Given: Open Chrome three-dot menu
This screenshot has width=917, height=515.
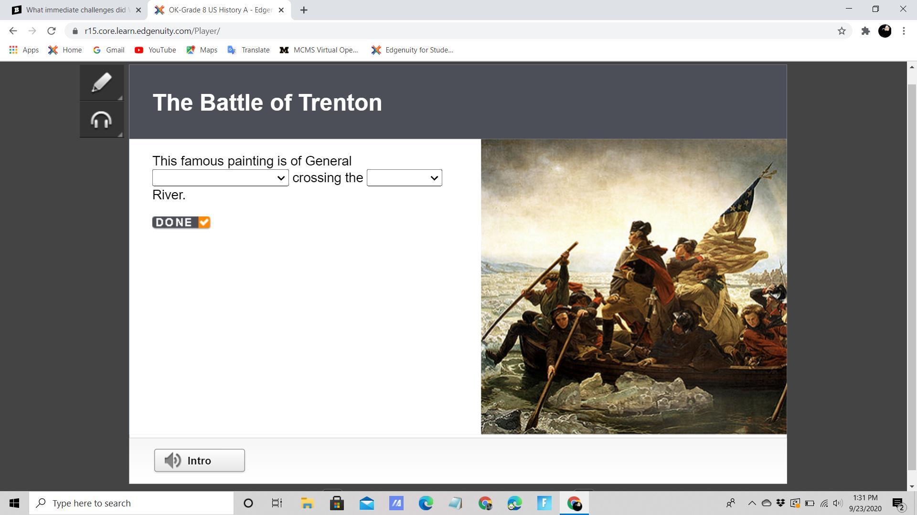Looking at the screenshot, I should [904, 31].
